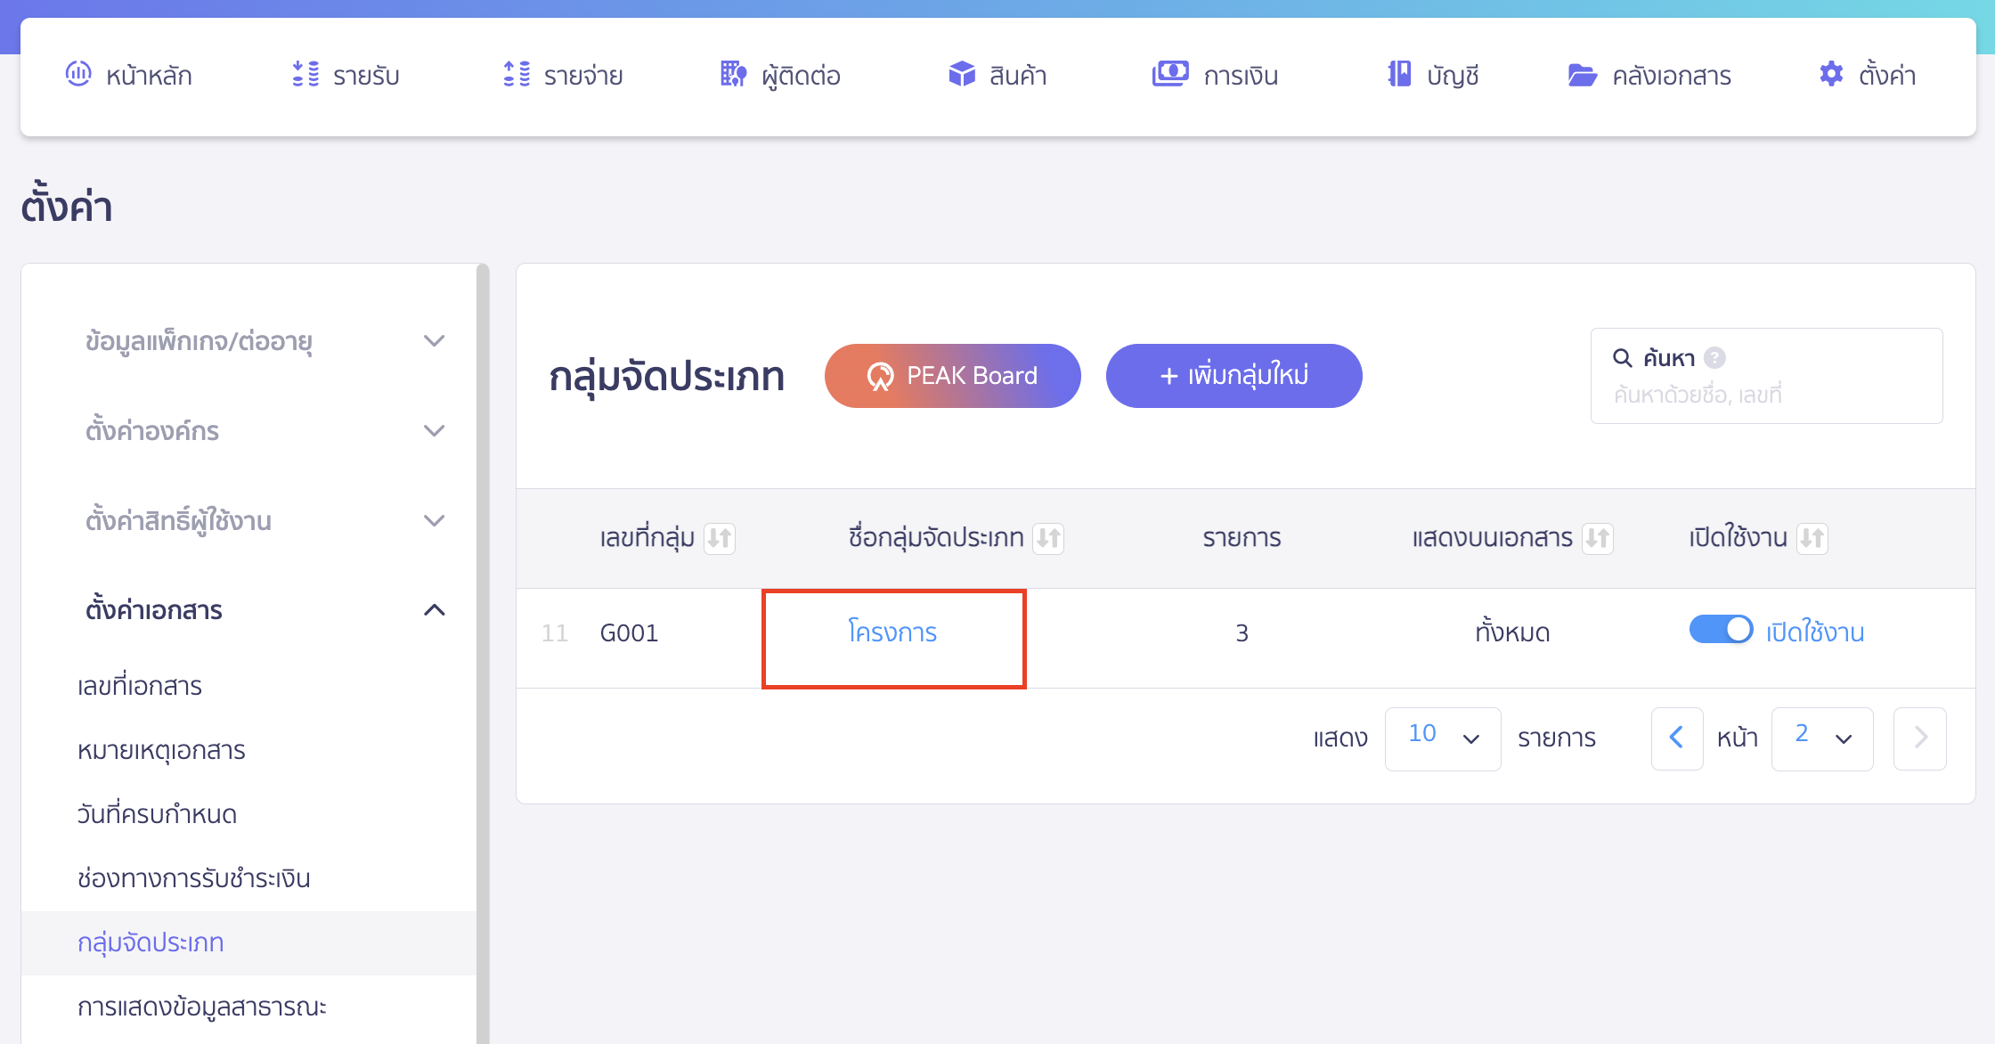Click sort icon beside แสดงบนเอกสาร
This screenshot has width=1995, height=1044.
point(1597,538)
